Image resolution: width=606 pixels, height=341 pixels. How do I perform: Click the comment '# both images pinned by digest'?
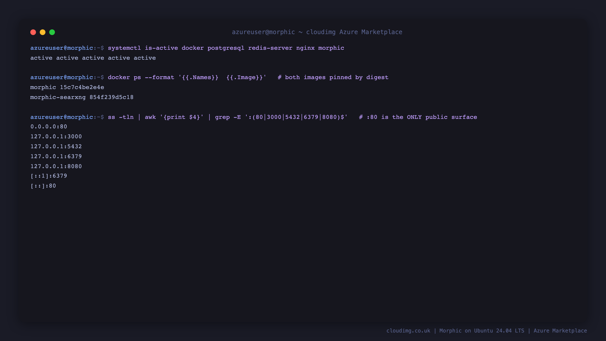pyautogui.click(x=333, y=77)
